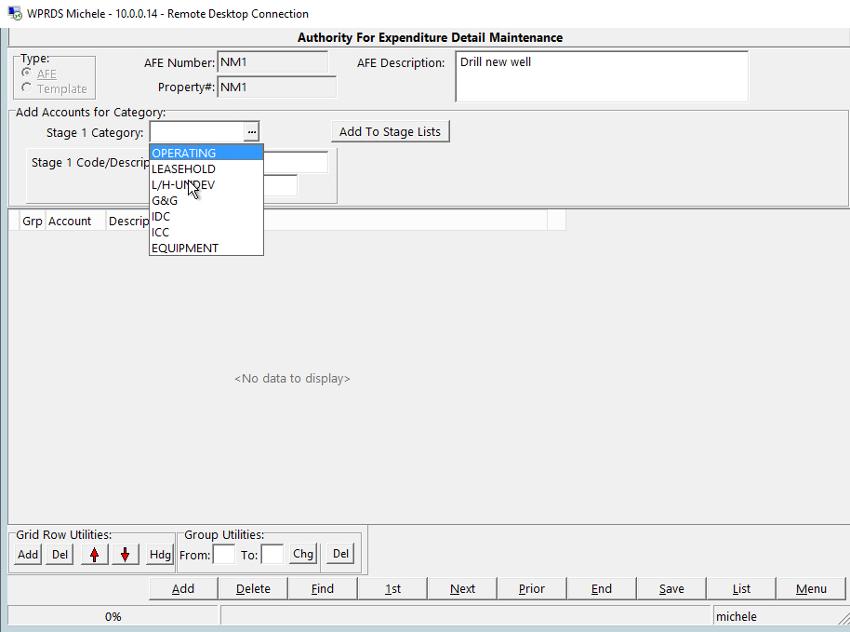The image size is (850, 632).
Task: Click the red down arrow in Grid Row Utilities
Action: coord(126,554)
